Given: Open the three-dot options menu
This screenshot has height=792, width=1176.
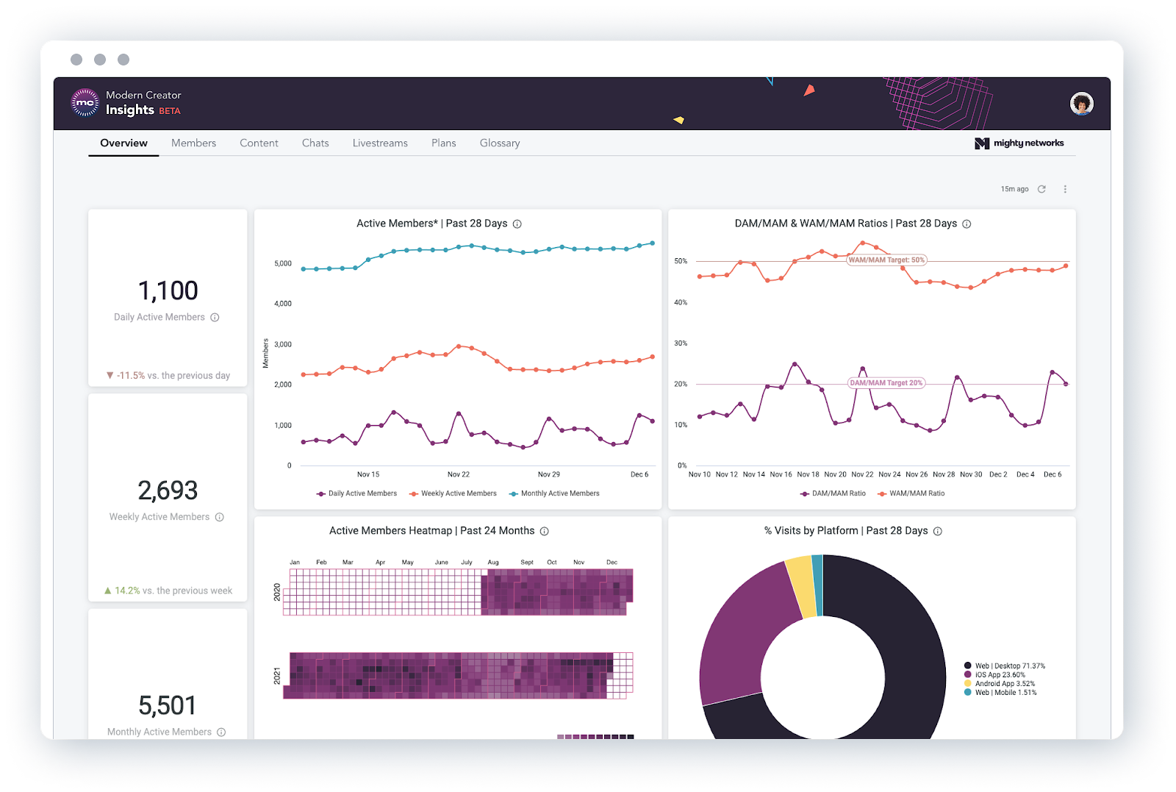Looking at the screenshot, I should tap(1065, 189).
